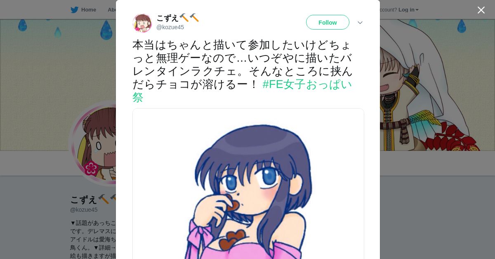Expand the tweet options chevron

click(360, 23)
